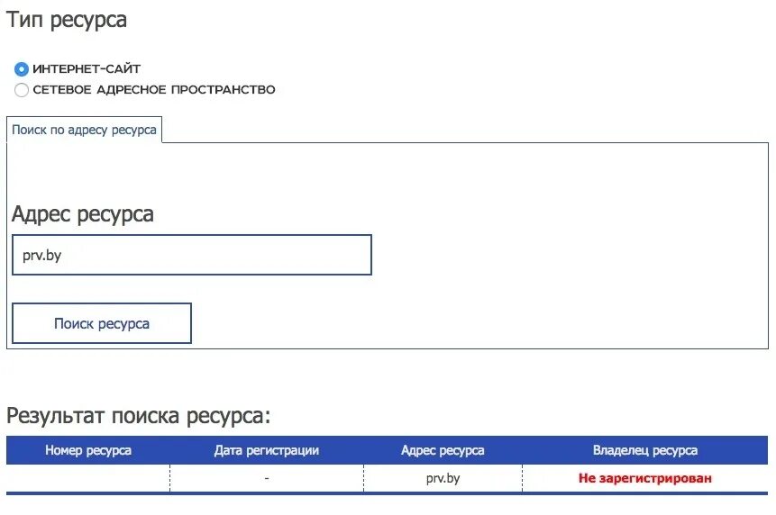
Task: Click the Дата регистрации column header
Action: 267,450
